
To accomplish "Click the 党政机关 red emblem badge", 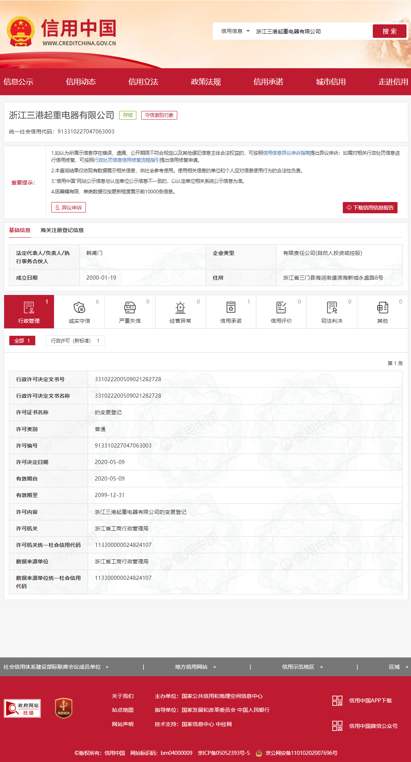I will (64, 708).
